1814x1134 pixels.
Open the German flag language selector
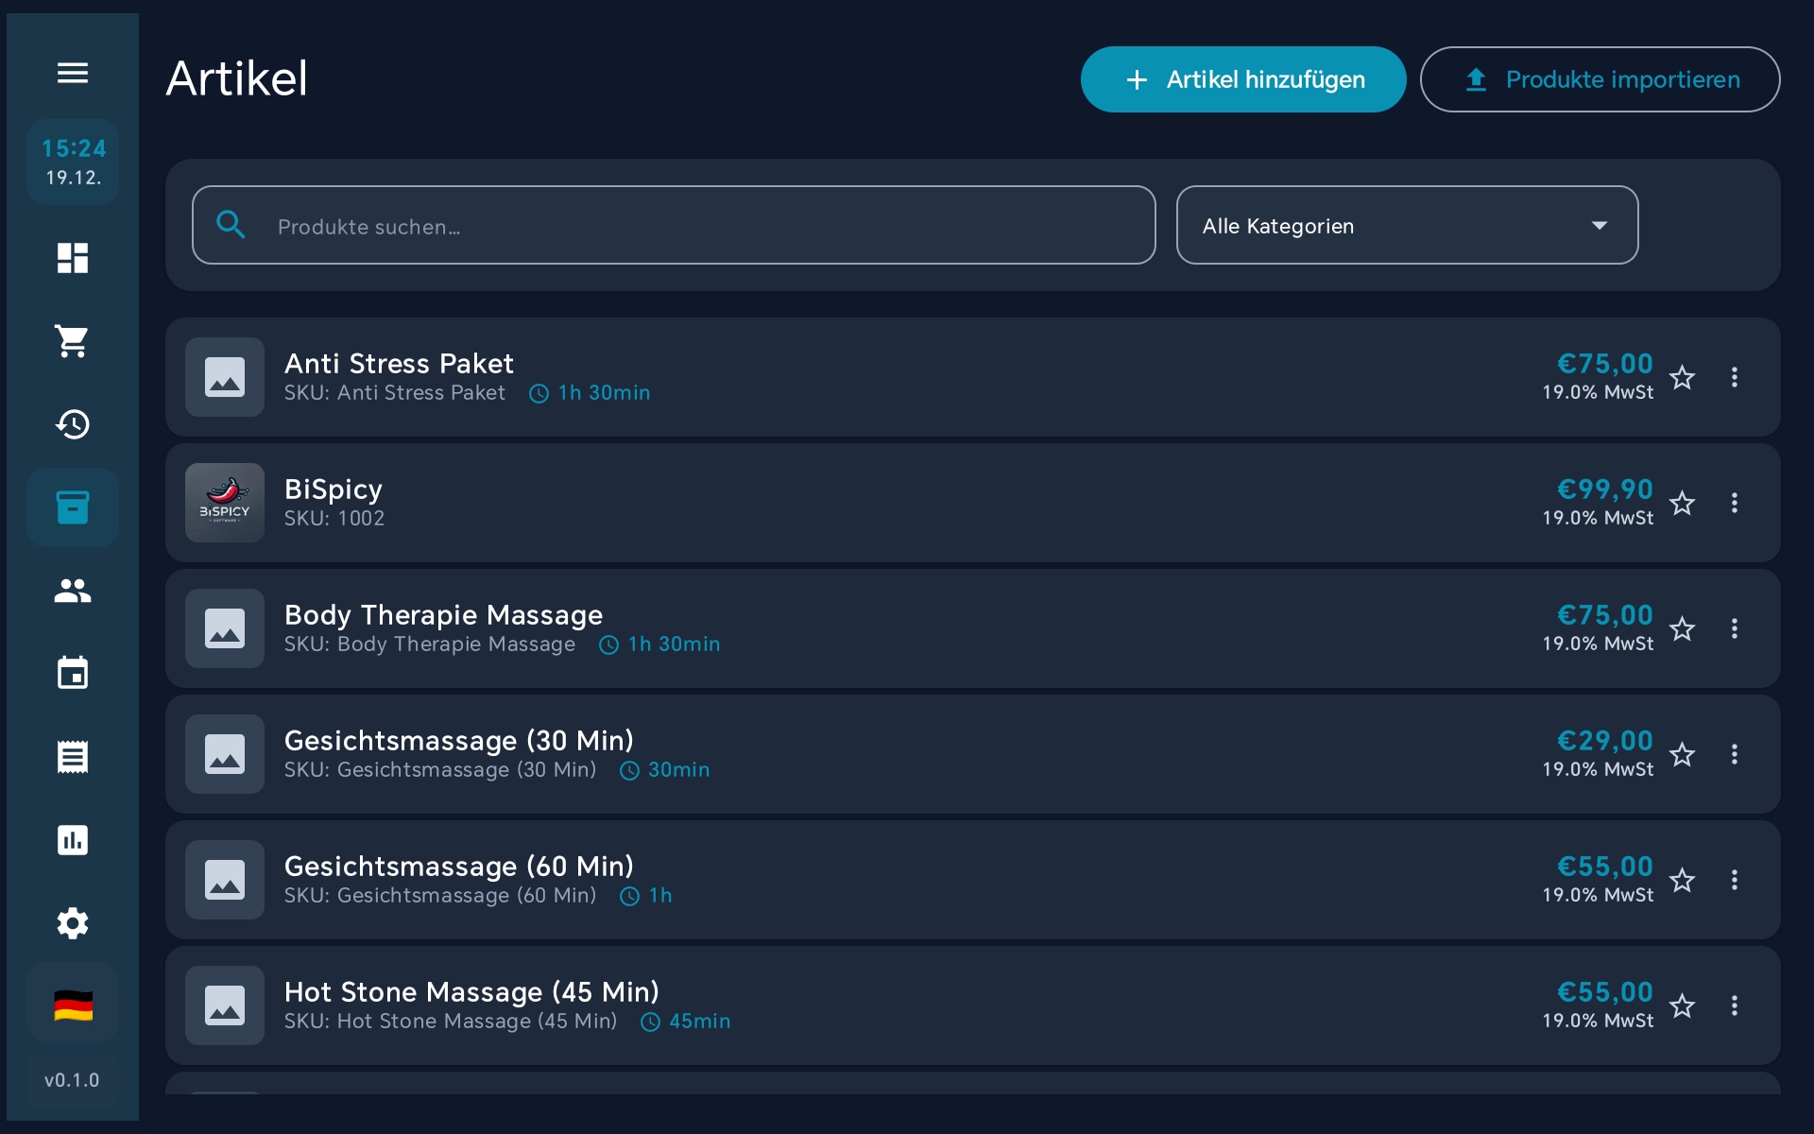coord(72,1005)
